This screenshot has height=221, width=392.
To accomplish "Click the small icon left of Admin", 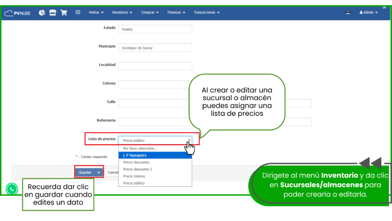I will coord(348,13).
